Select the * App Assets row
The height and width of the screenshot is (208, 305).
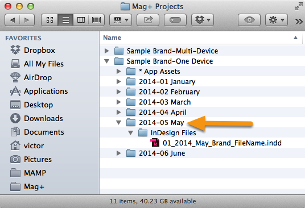[x=203, y=72]
